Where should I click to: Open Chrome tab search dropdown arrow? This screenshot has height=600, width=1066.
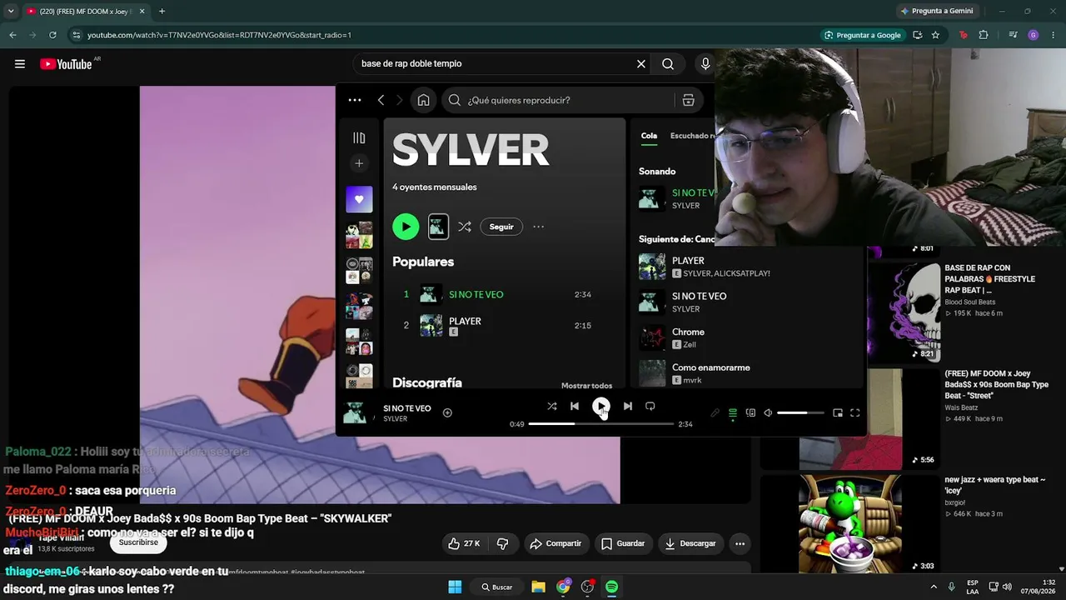pos(11,11)
